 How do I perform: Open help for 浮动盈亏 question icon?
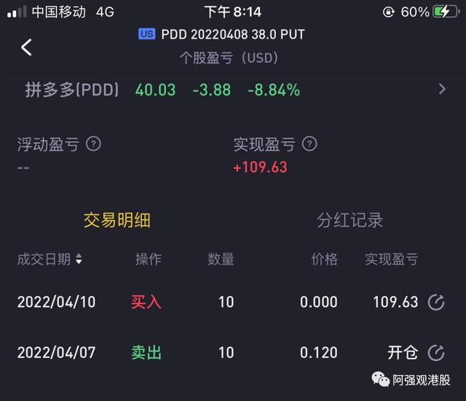[93, 144]
